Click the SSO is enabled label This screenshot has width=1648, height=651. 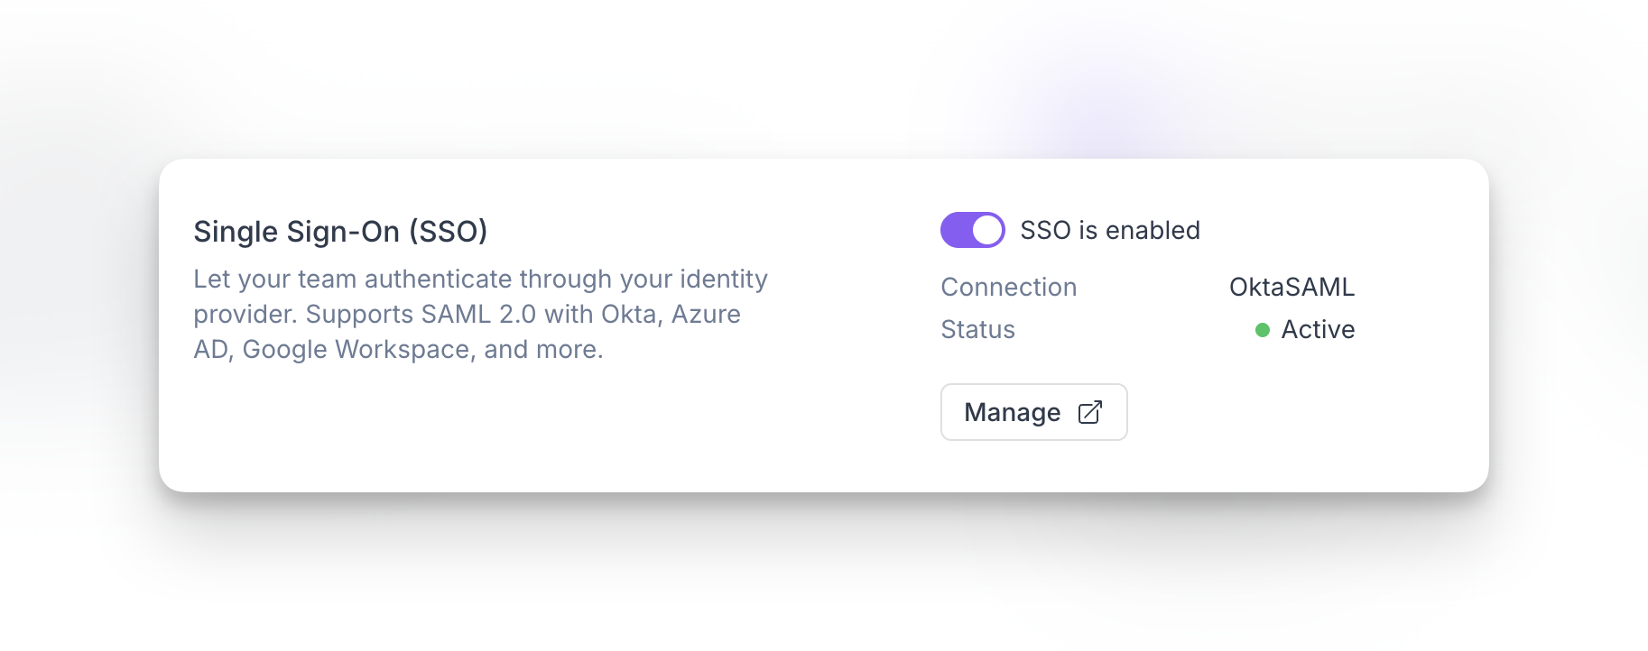pyautogui.click(x=1110, y=230)
